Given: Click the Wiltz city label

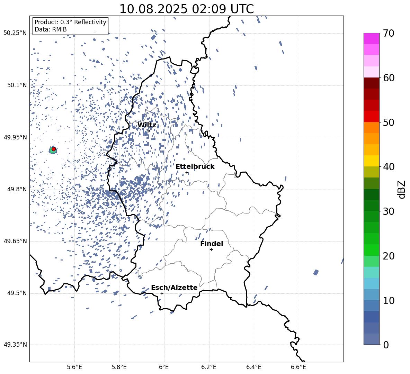Looking at the screenshot, I should pos(147,125).
